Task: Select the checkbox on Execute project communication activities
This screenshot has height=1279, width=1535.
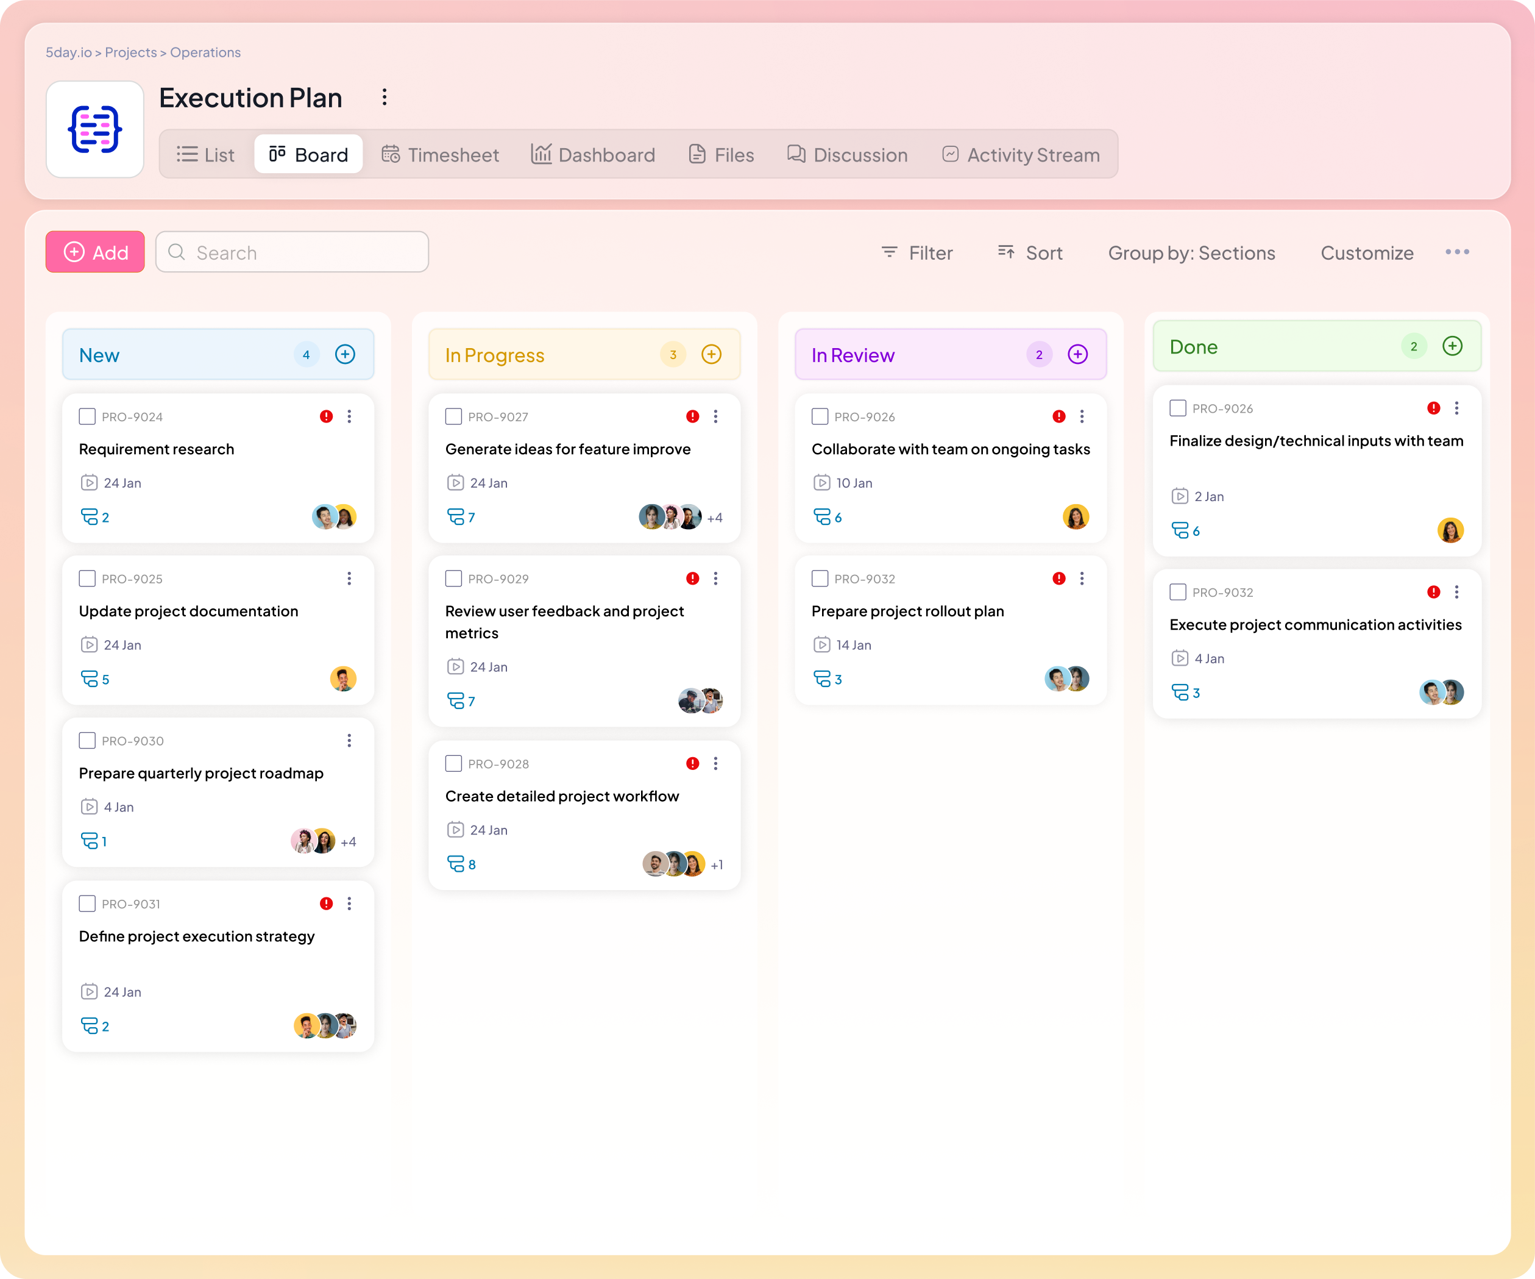Action: coord(1177,591)
